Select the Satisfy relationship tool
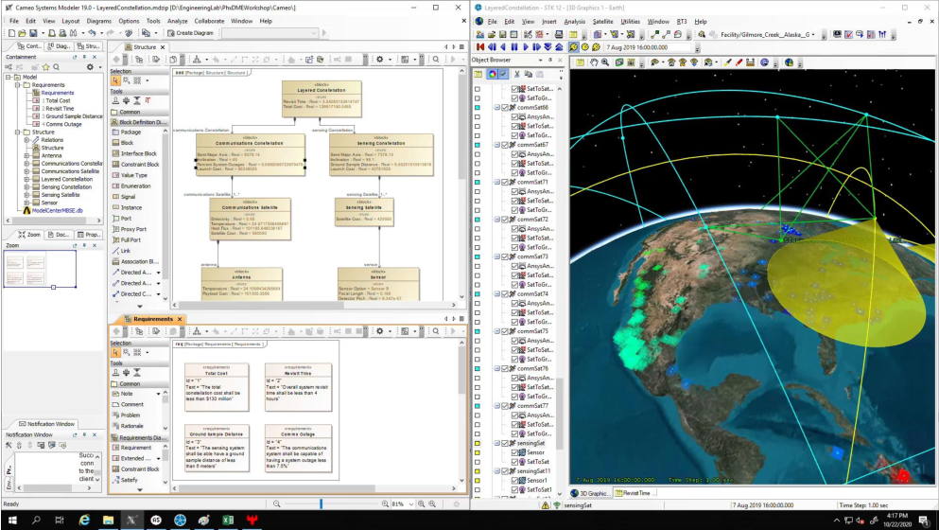 [130, 480]
